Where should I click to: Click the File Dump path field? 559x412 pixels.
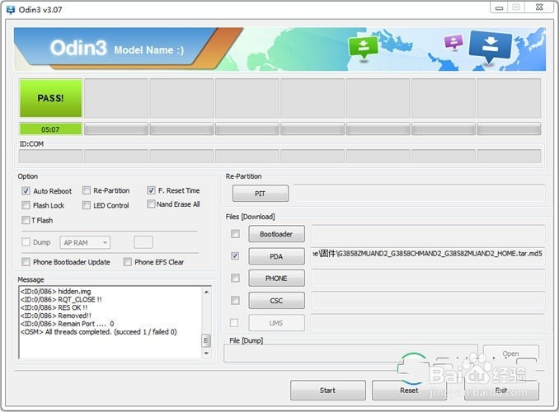[x=350, y=353]
